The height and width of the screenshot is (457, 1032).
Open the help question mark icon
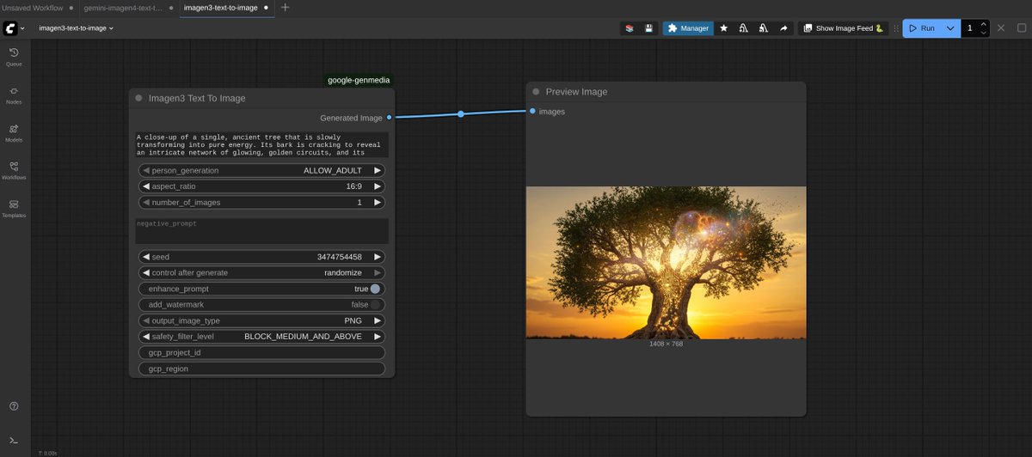(14, 406)
